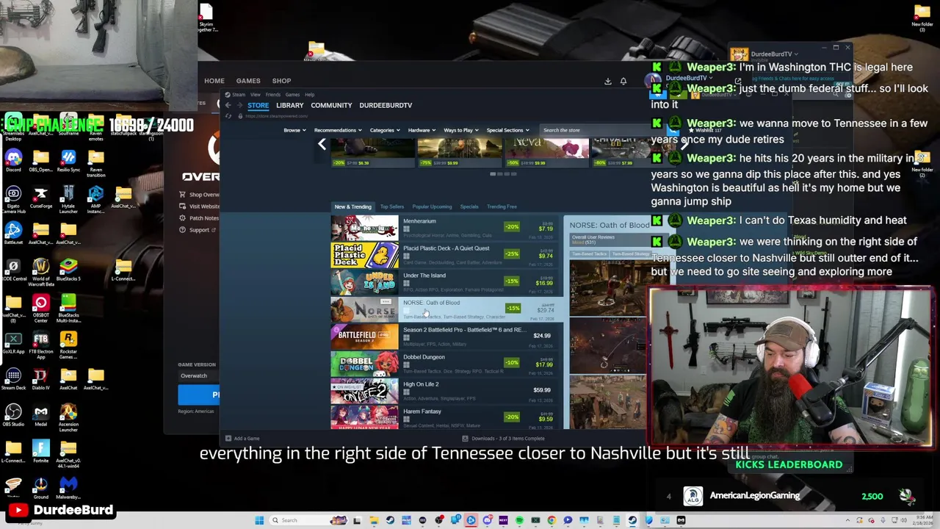Select the Specials tab in Steam store
The height and width of the screenshot is (529, 940).
(x=469, y=206)
